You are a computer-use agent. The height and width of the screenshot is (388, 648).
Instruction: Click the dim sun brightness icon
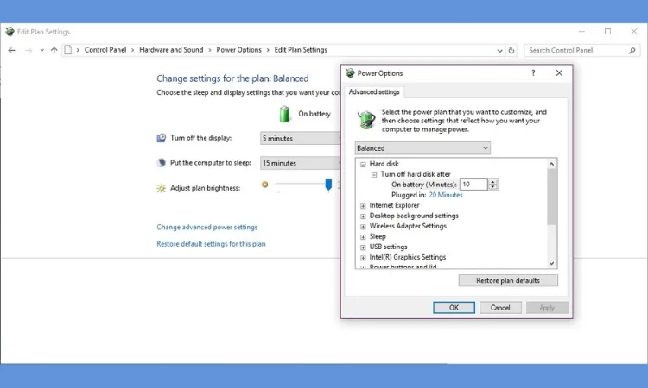[265, 185]
